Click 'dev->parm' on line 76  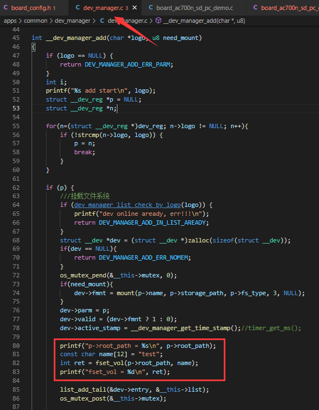click(x=76, y=311)
